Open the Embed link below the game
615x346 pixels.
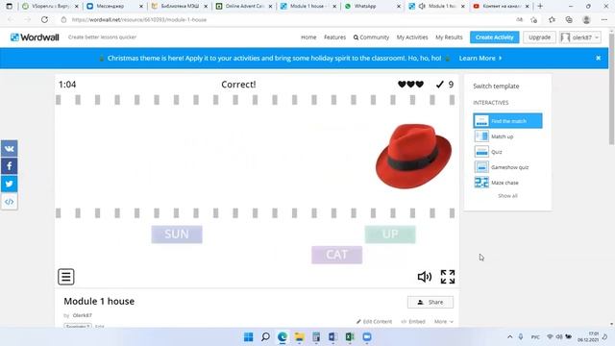(413, 321)
